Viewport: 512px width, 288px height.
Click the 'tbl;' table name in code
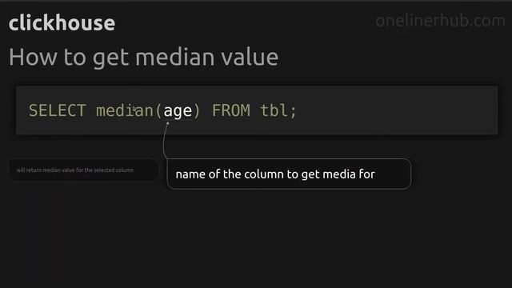(x=278, y=110)
